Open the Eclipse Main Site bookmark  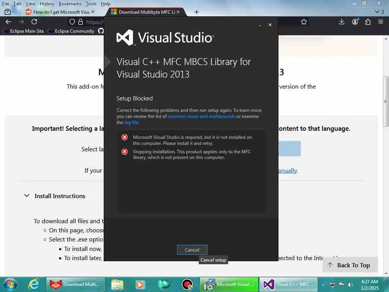(23, 31)
